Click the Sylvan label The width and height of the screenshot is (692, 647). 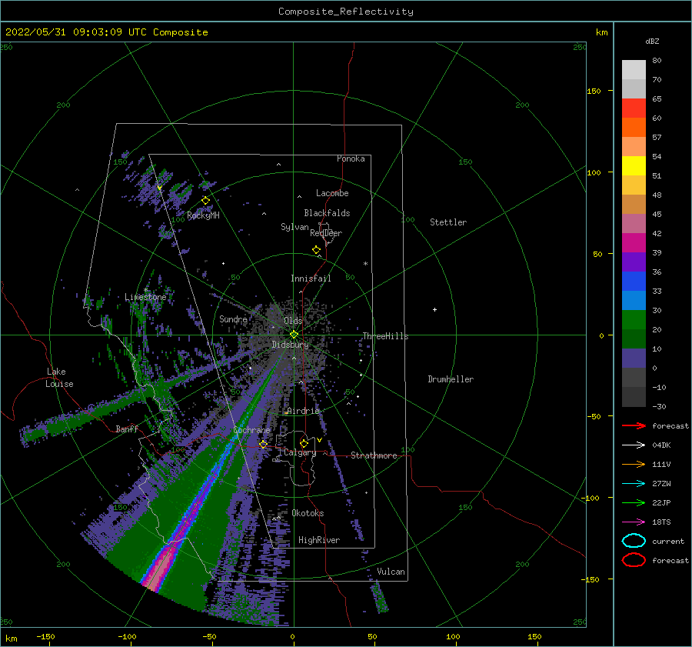point(294,227)
